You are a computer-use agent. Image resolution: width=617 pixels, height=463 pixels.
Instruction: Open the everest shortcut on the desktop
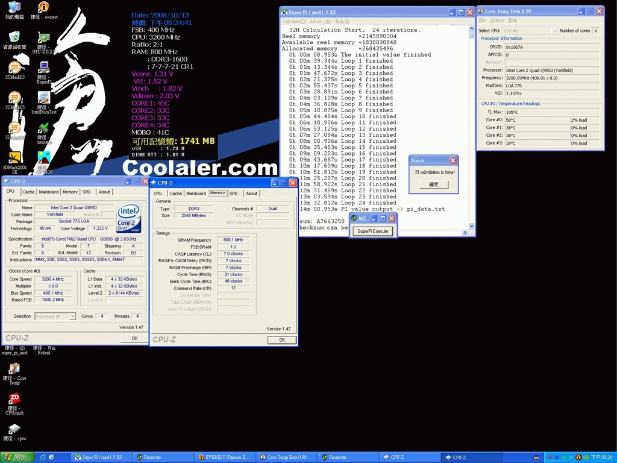(43, 10)
